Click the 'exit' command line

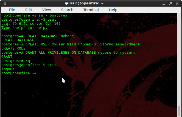29,65
